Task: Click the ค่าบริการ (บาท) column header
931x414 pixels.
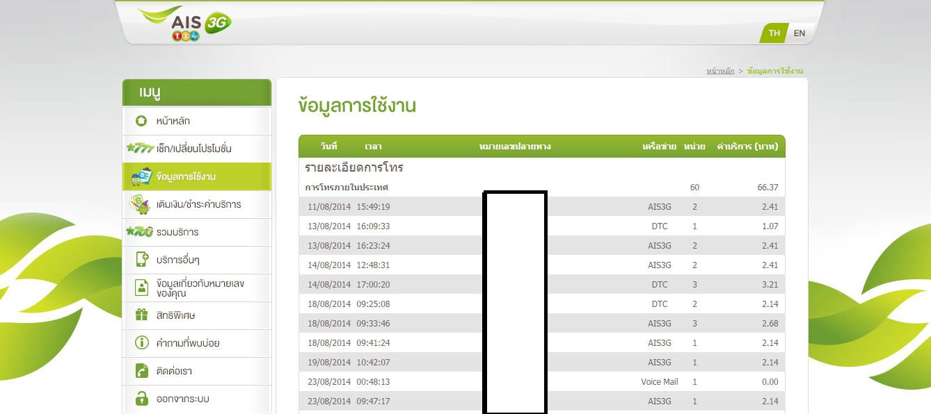Action: point(747,147)
